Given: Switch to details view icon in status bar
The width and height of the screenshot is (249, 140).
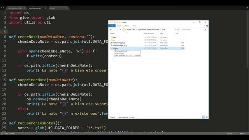Looking at the screenshot, I should (204, 117).
